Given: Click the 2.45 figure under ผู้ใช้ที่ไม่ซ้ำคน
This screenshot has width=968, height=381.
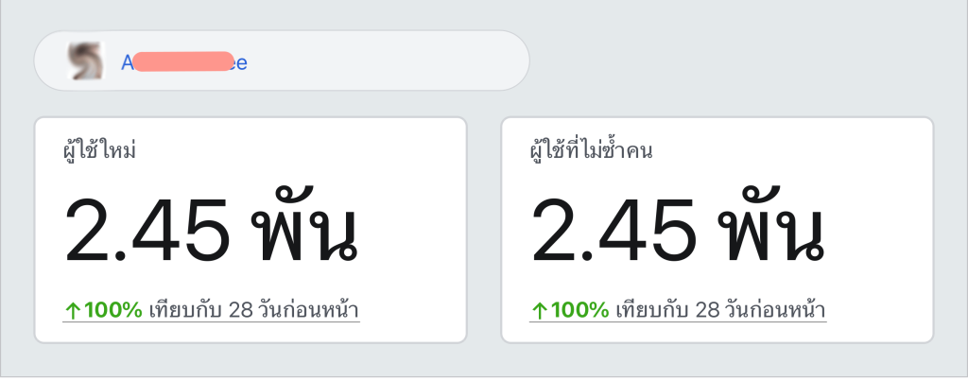Looking at the screenshot, I should point(614,229).
